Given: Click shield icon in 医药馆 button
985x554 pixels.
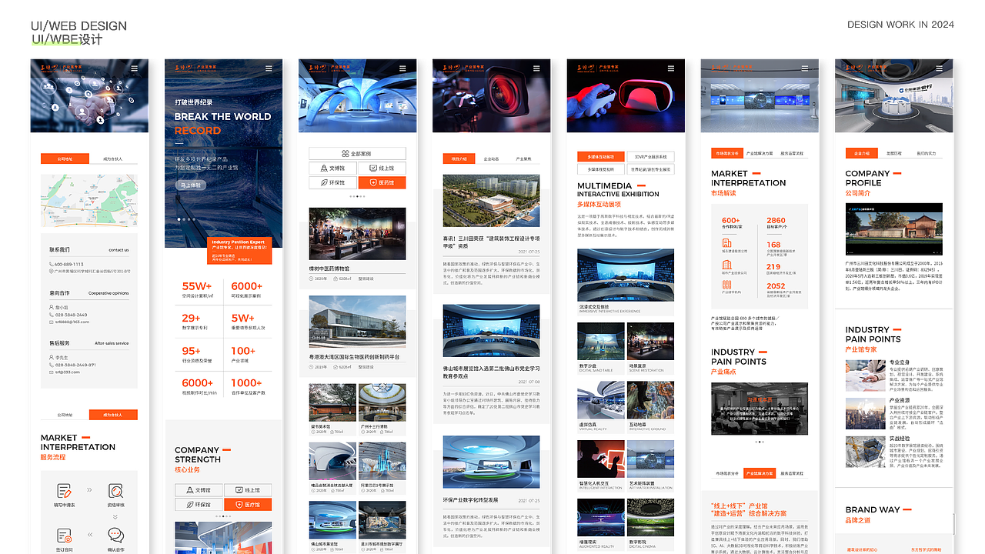Looking at the screenshot, I should [372, 182].
